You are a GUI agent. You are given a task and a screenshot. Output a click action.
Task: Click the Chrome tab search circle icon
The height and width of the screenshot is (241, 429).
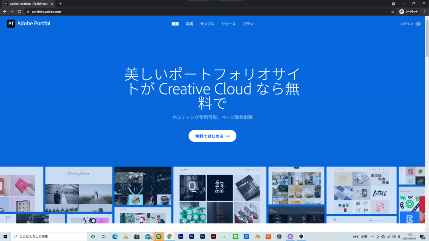(x=393, y=4)
